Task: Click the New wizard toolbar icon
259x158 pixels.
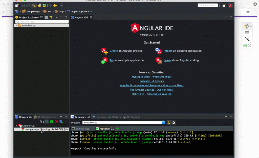Action: [17, 6]
